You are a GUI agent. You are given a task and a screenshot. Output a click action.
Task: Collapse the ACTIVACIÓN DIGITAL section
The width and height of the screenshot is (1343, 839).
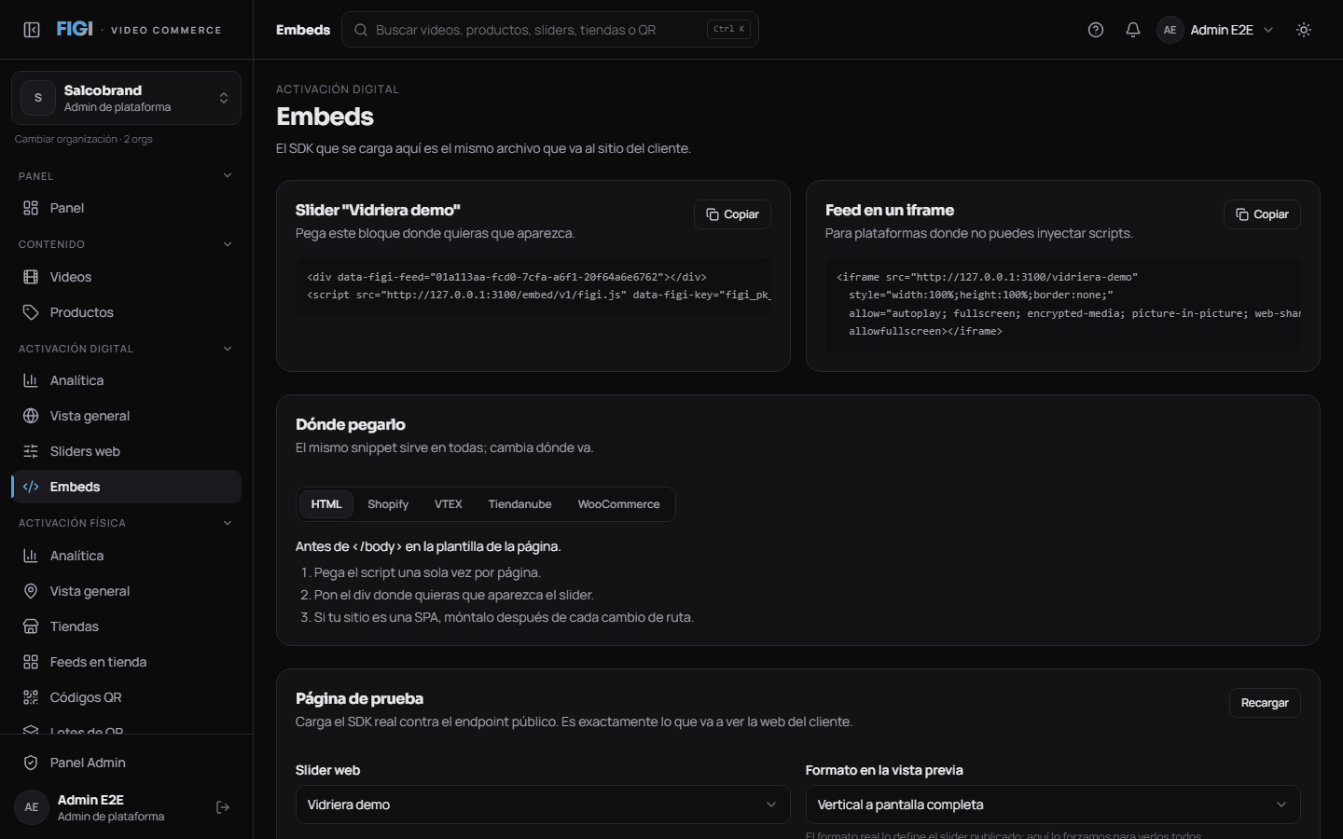coord(126,349)
